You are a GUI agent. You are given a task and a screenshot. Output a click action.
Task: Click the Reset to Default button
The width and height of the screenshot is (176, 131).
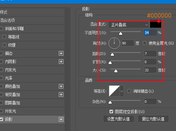click(153, 119)
